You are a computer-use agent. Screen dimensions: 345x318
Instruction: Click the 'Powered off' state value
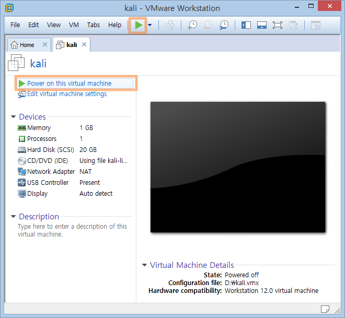(241, 275)
